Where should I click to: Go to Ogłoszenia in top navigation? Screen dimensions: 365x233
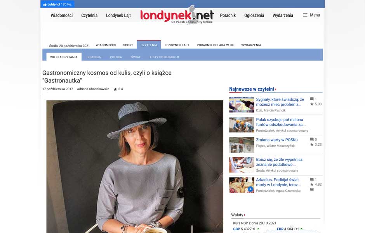coord(254,16)
